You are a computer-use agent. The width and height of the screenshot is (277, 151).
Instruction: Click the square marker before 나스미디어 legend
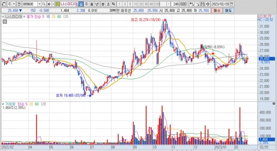point(3,17)
